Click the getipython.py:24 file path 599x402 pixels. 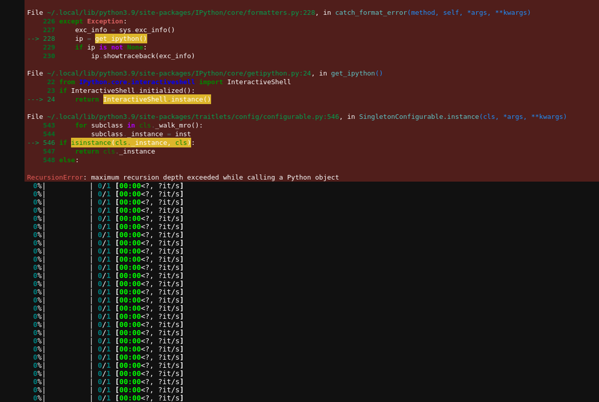(x=179, y=73)
